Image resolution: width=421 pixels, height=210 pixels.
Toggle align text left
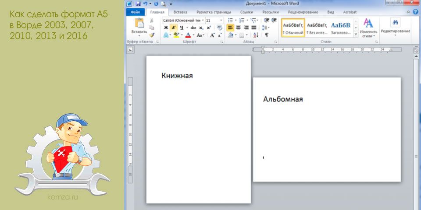point(230,28)
